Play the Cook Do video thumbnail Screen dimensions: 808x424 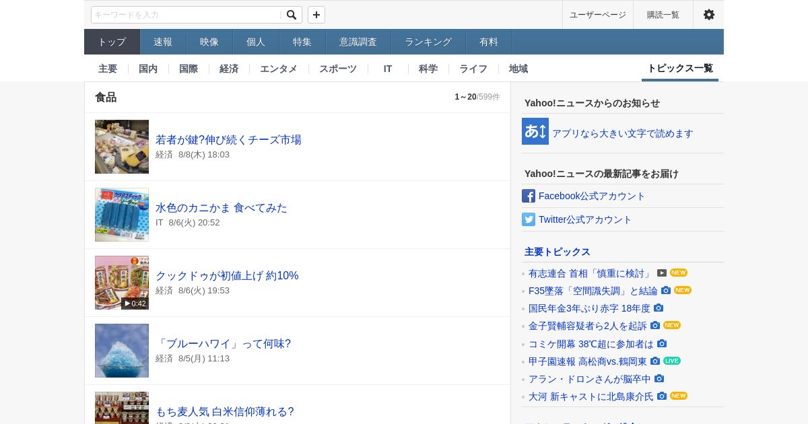click(x=122, y=283)
